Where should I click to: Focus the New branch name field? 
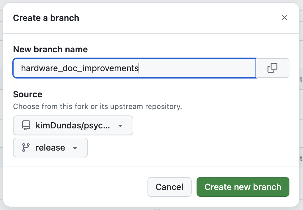coord(135,68)
